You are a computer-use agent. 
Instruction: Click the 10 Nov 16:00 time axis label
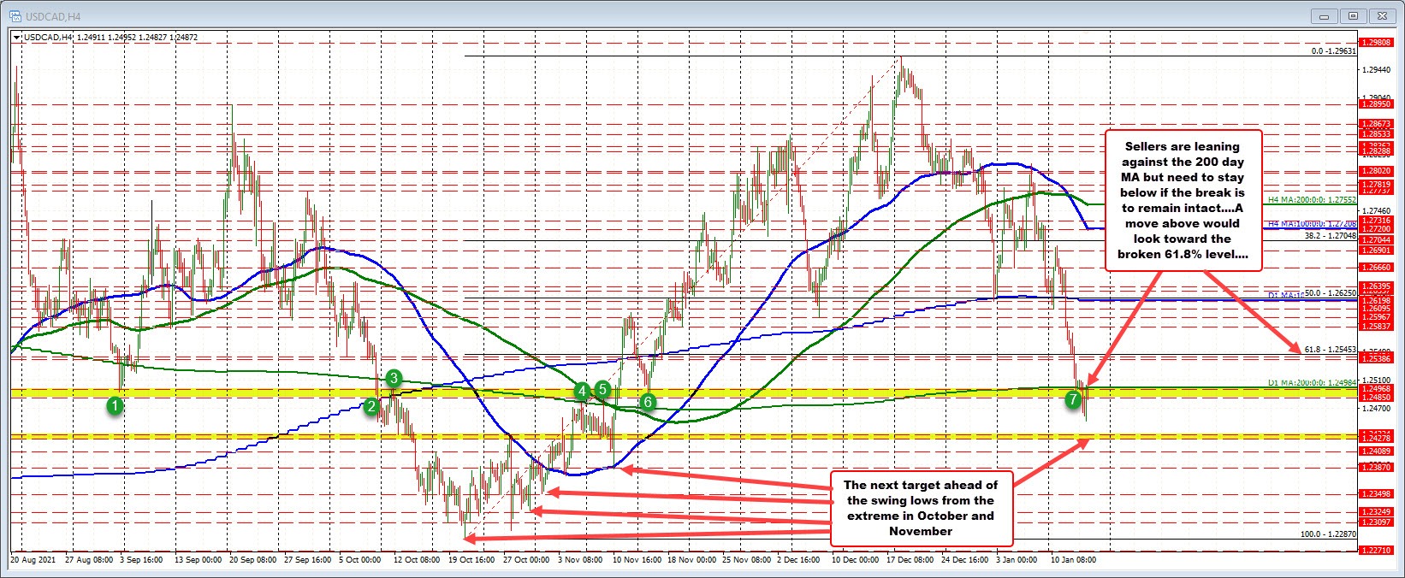point(636,560)
